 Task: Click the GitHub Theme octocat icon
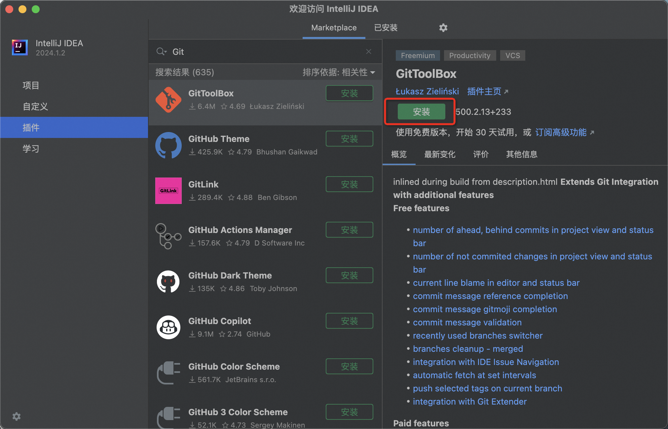168,145
